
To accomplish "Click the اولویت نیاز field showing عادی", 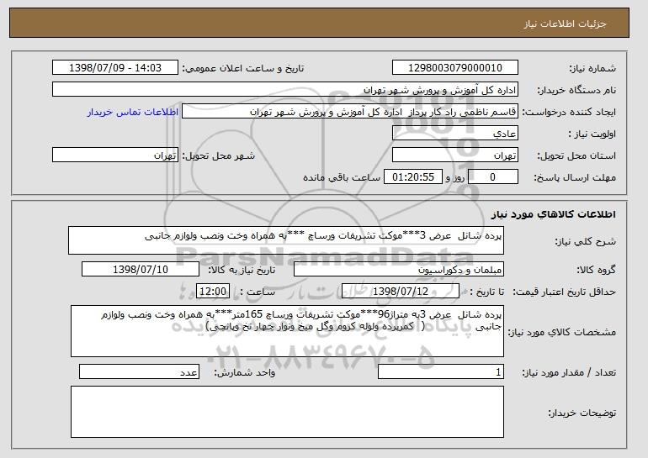I will tap(455, 134).
